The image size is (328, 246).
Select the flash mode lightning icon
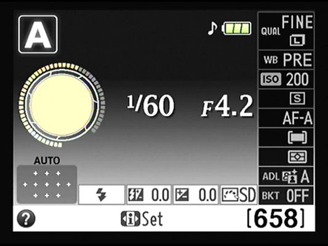click(102, 194)
